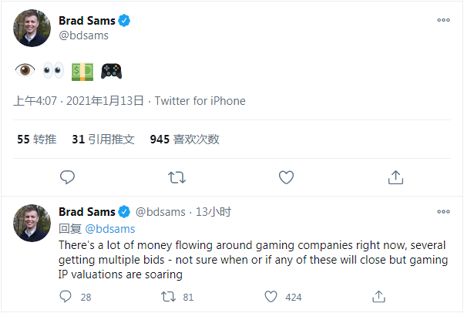This screenshot has height=313, width=464.
Task: Like the main tweet
Action: (286, 177)
